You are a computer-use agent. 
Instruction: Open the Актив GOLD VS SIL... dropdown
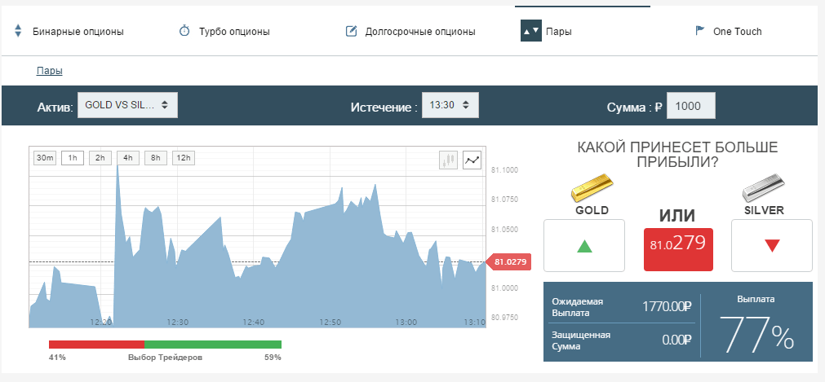point(127,105)
